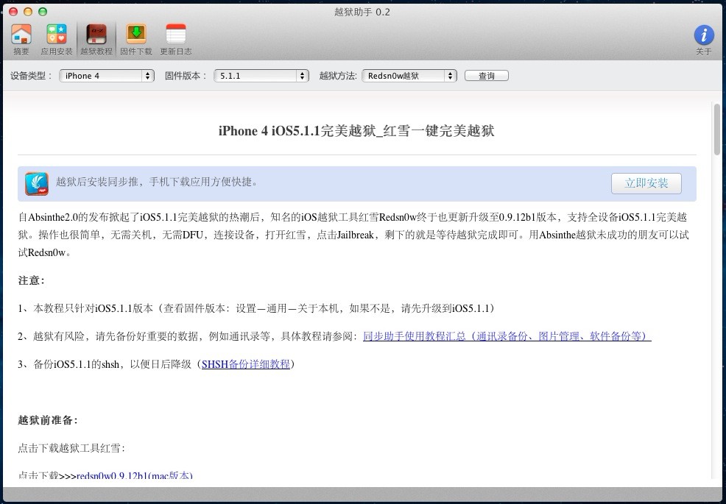Image resolution: width=726 pixels, height=504 pixels.
Task: Click the 固件版本 label
Action: point(186,76)
